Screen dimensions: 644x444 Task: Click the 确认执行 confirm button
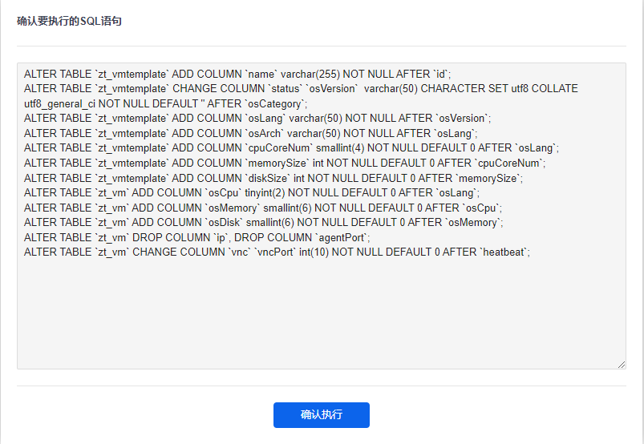(x=321, y=415)
